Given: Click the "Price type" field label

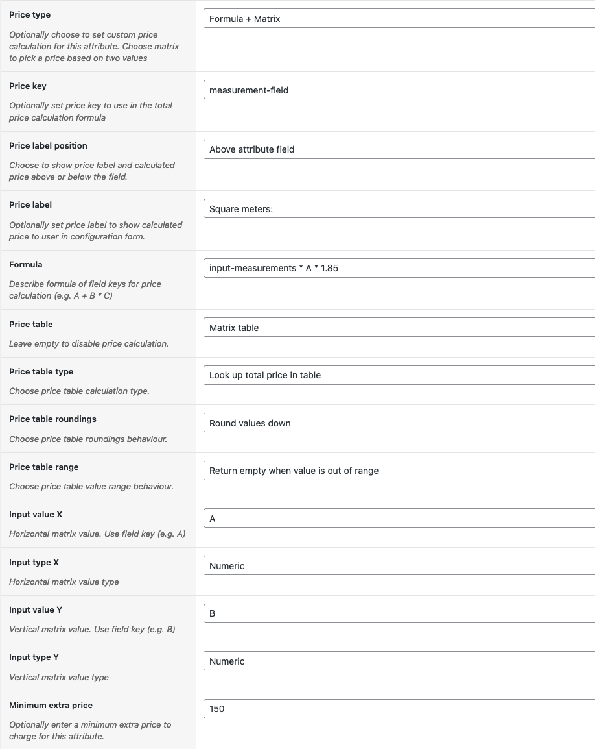Looking at the screenshot, I should (30, 15).
